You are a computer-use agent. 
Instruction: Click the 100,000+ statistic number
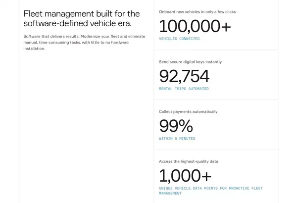click(195, 26)
